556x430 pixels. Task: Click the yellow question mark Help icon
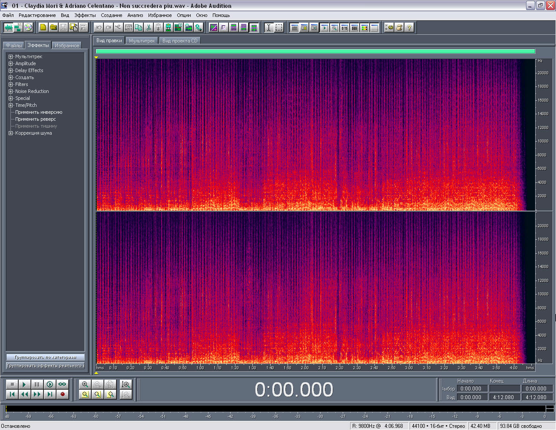tap(409, 27)
